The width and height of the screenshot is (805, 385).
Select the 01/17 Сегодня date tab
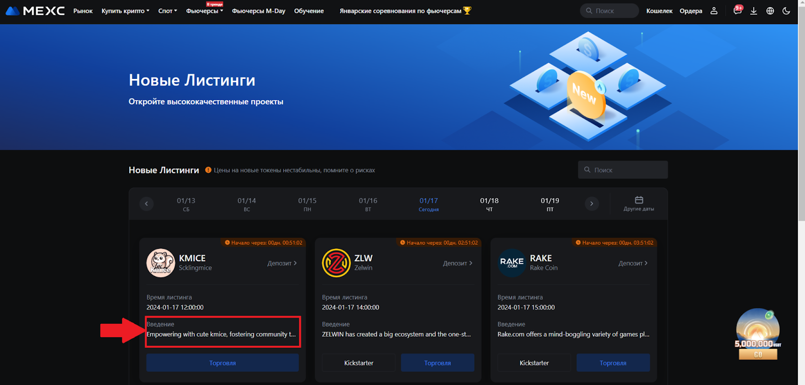(x=429, y=204)
